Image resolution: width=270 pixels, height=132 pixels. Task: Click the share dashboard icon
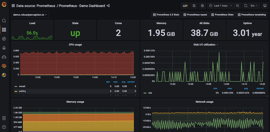[x=108, y=6]
